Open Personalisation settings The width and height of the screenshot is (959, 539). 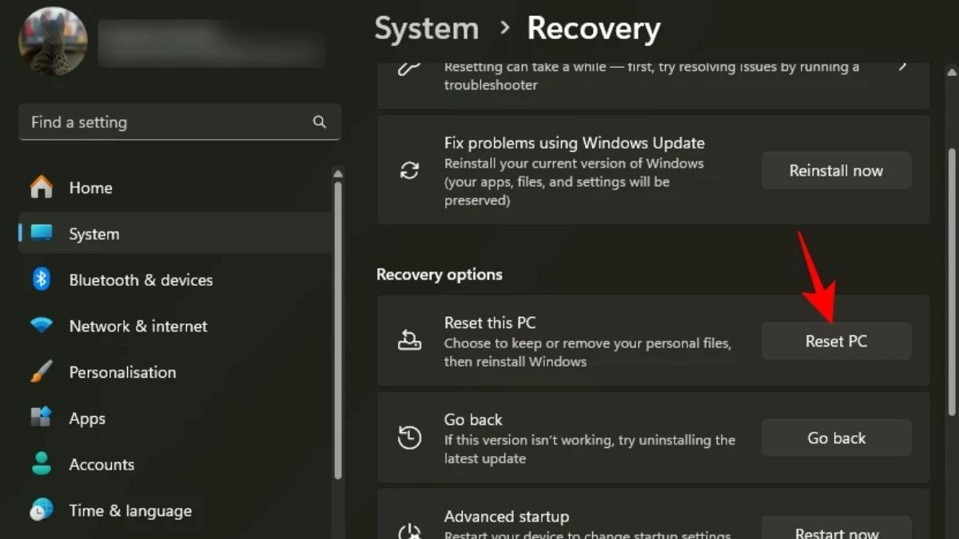click(x=122, y=372)
